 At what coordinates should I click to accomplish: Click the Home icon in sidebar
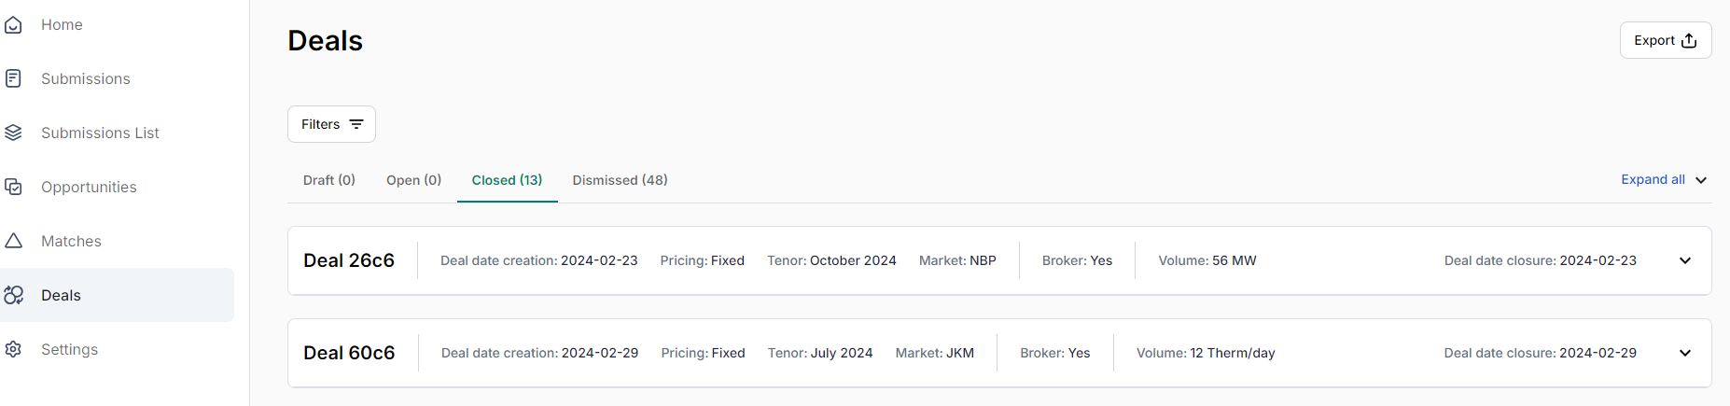[x=13, y=24]
